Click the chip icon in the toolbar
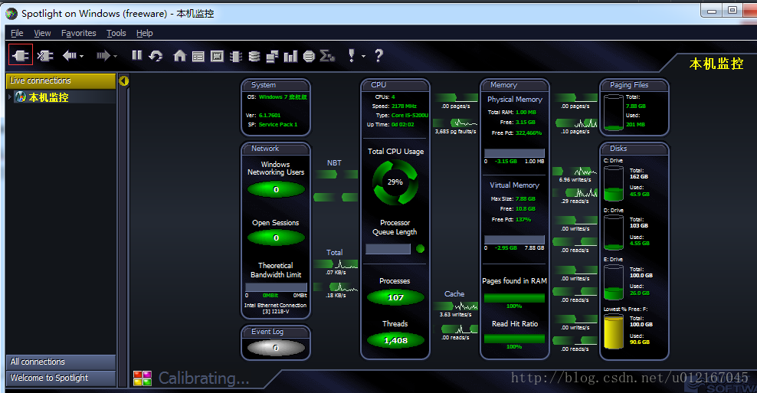 point(235,56)
